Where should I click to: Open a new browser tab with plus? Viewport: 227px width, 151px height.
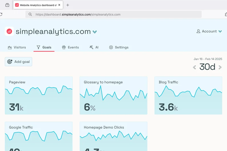[68, 5]
